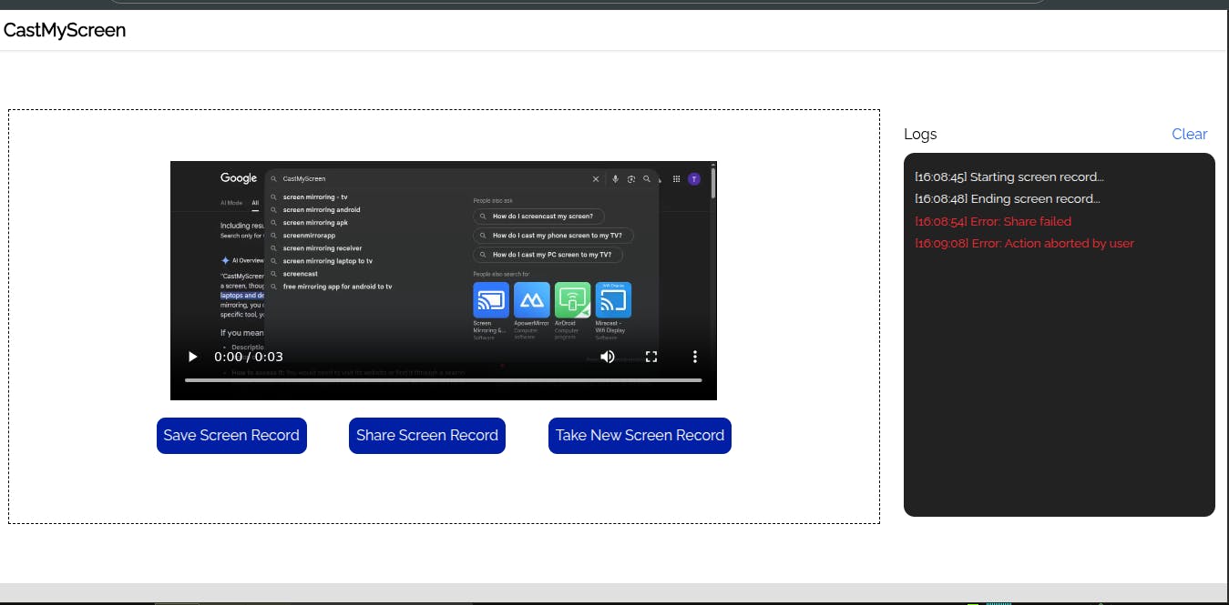Click the Save Screen Record button
Image resolution: width=1229 pixels, height=605 pixels.
231,436
